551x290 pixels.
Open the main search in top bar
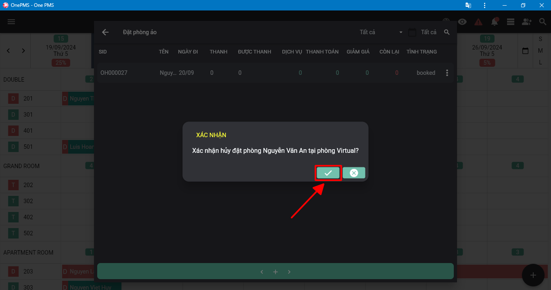point(543,22)
